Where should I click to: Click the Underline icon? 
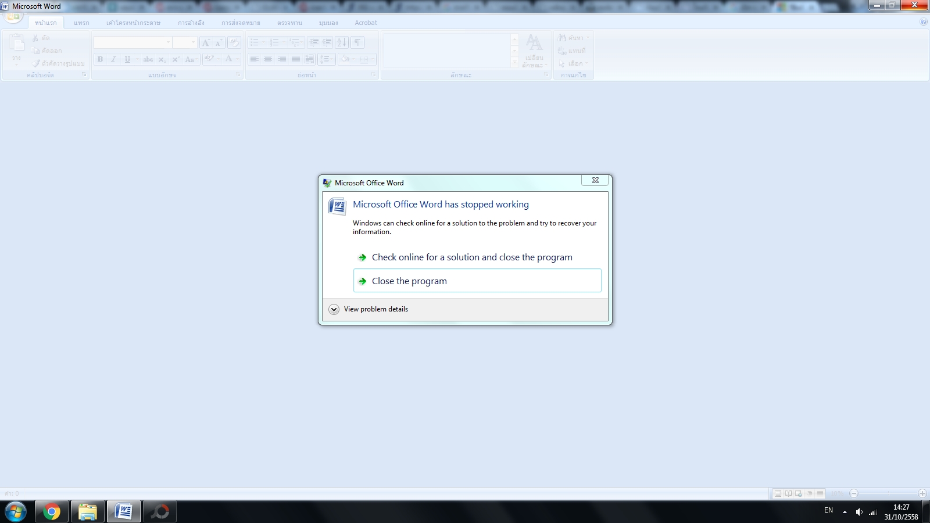(127, 59)
